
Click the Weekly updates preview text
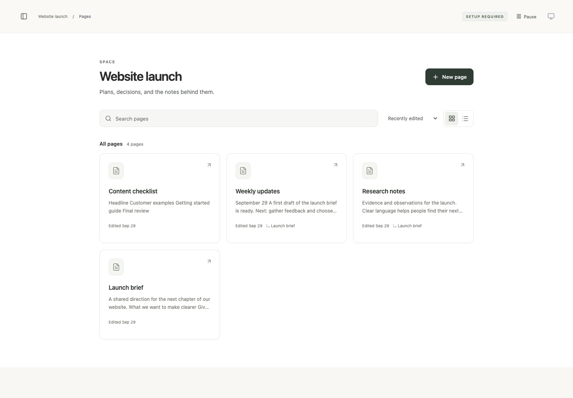(x=286, y=207)
